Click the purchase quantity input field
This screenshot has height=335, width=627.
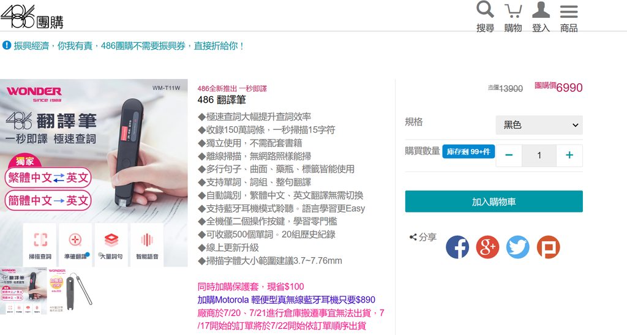[539, 155]
